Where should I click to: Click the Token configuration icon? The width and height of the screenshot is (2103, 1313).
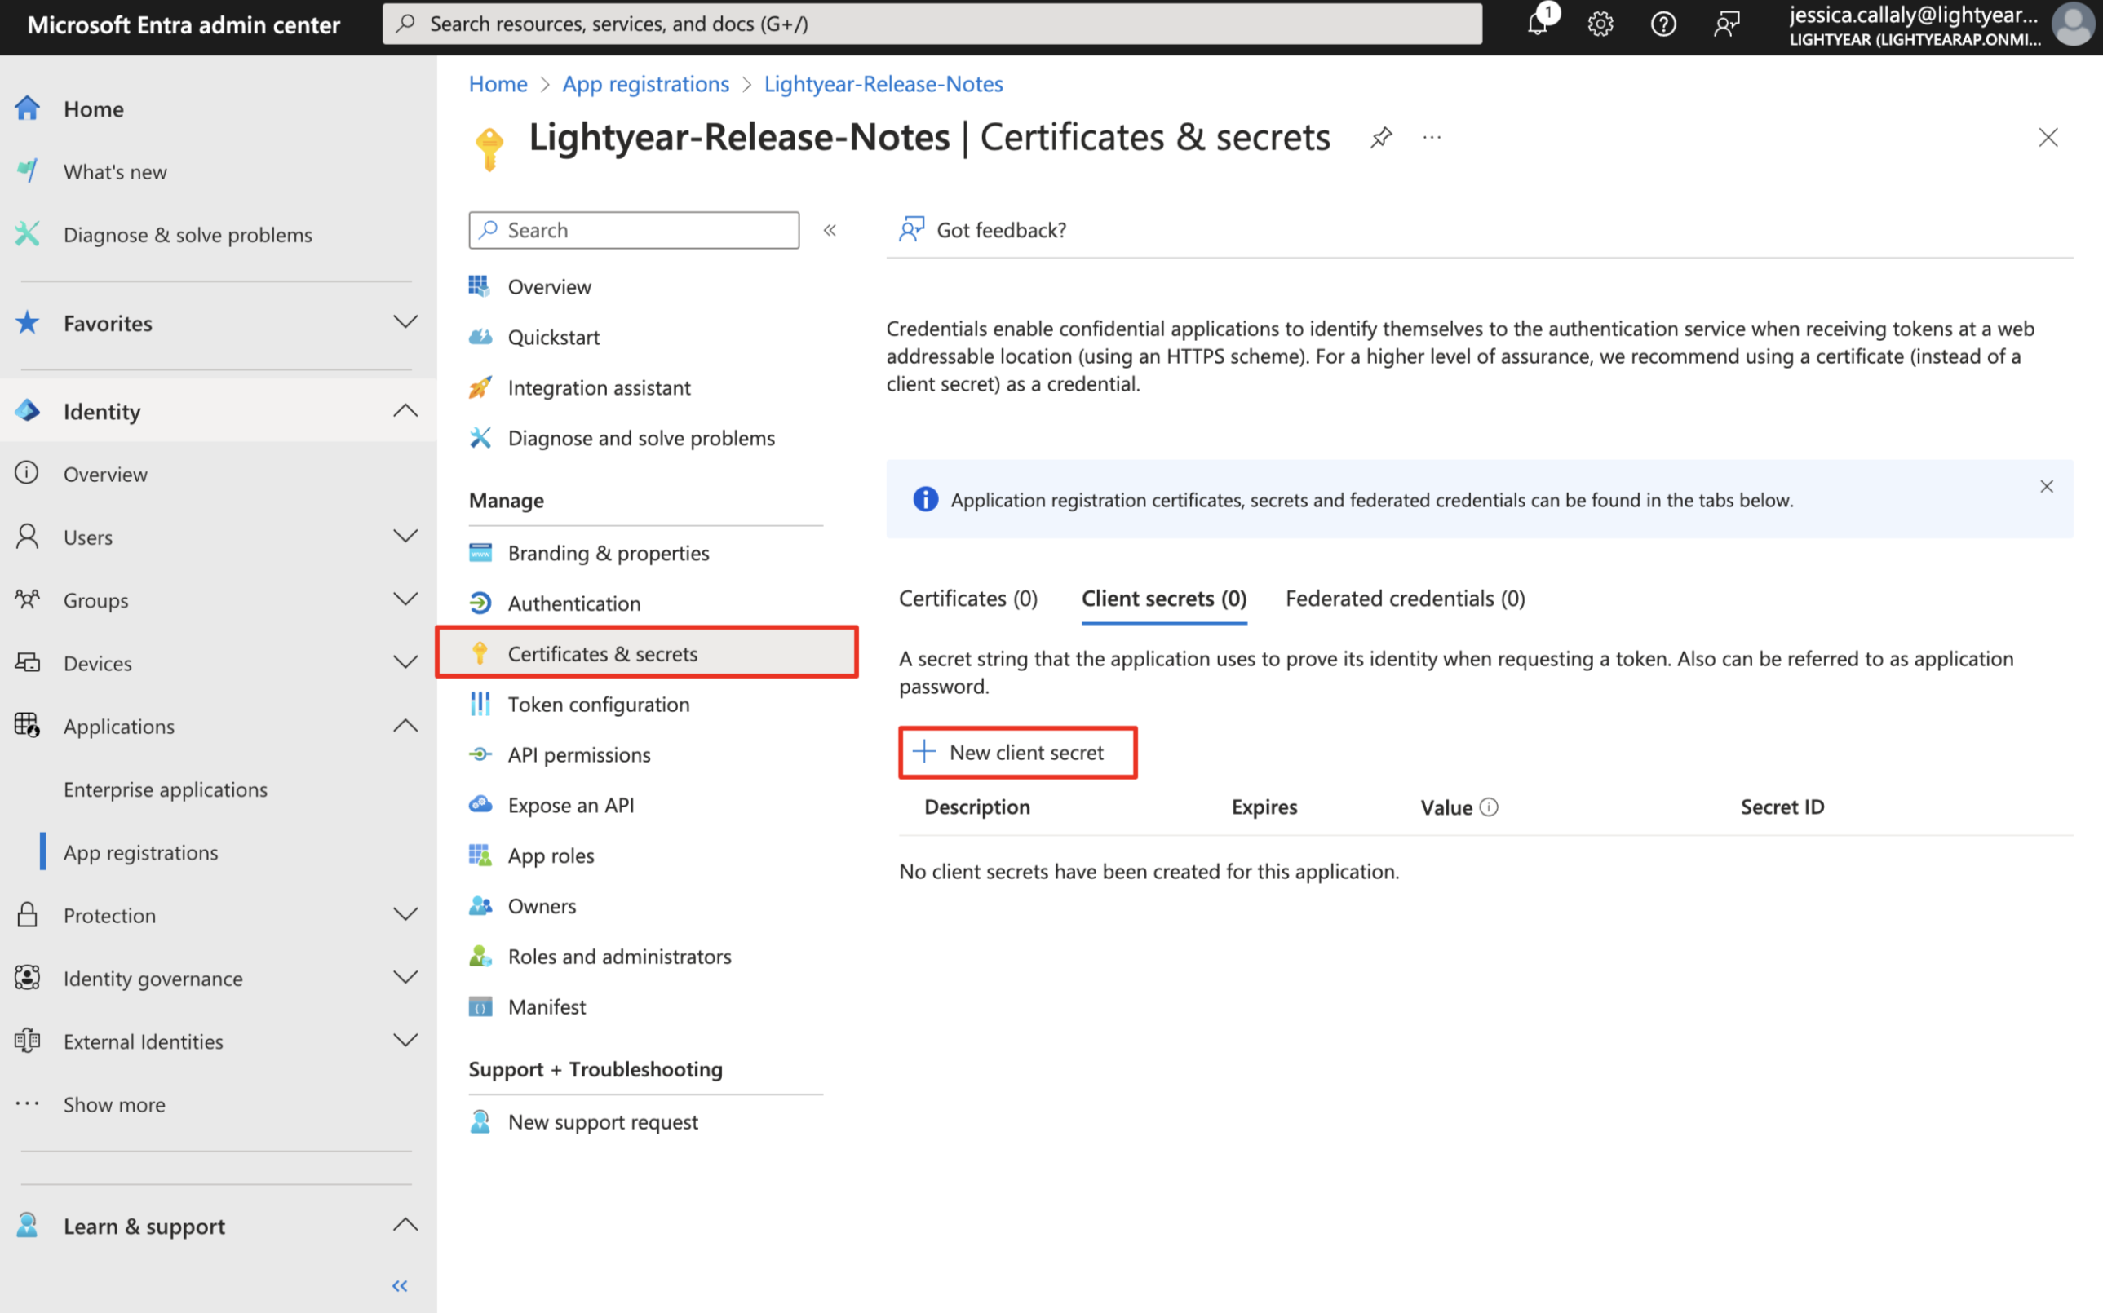[480, 703]
